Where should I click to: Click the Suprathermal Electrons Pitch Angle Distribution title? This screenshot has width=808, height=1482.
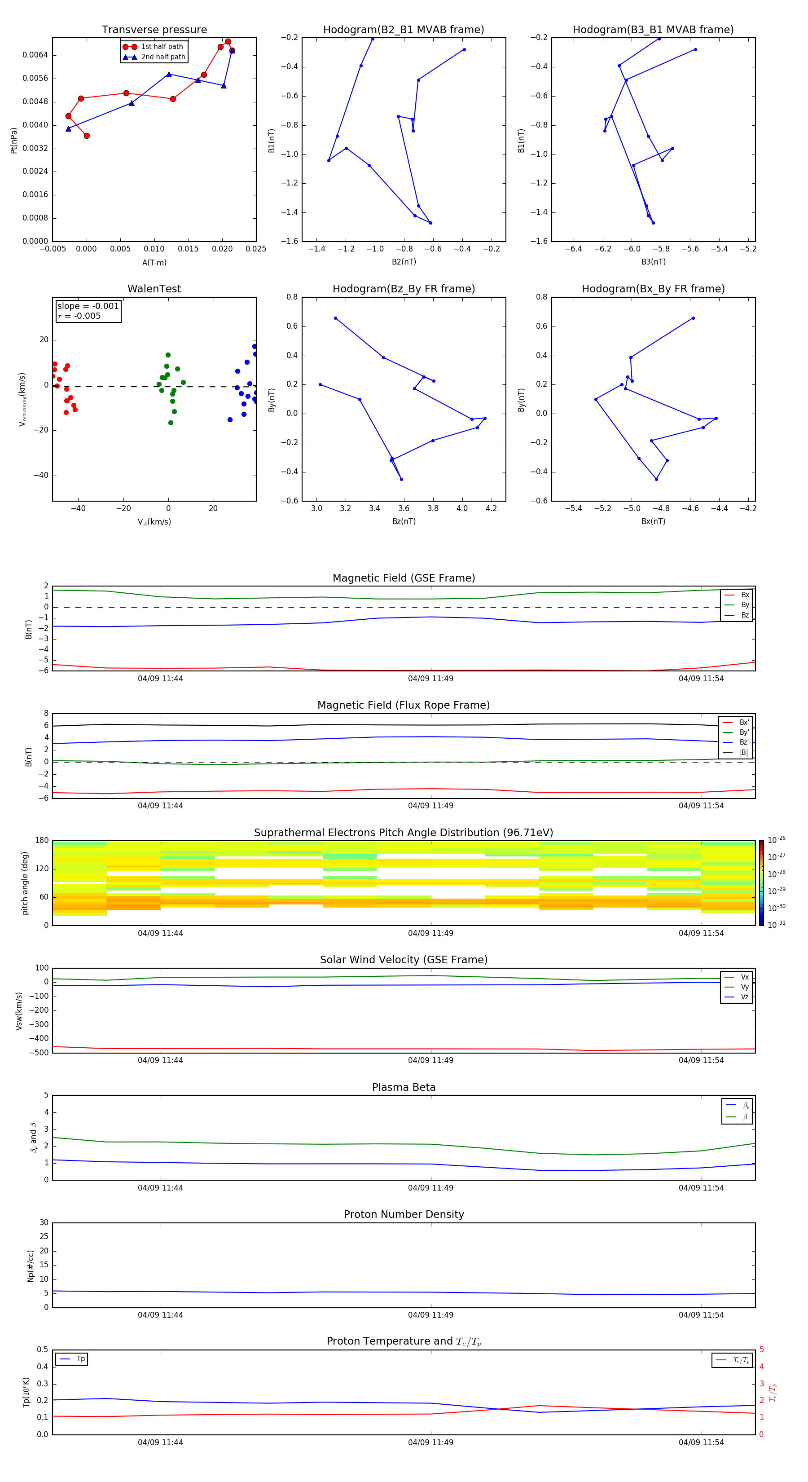404,833
